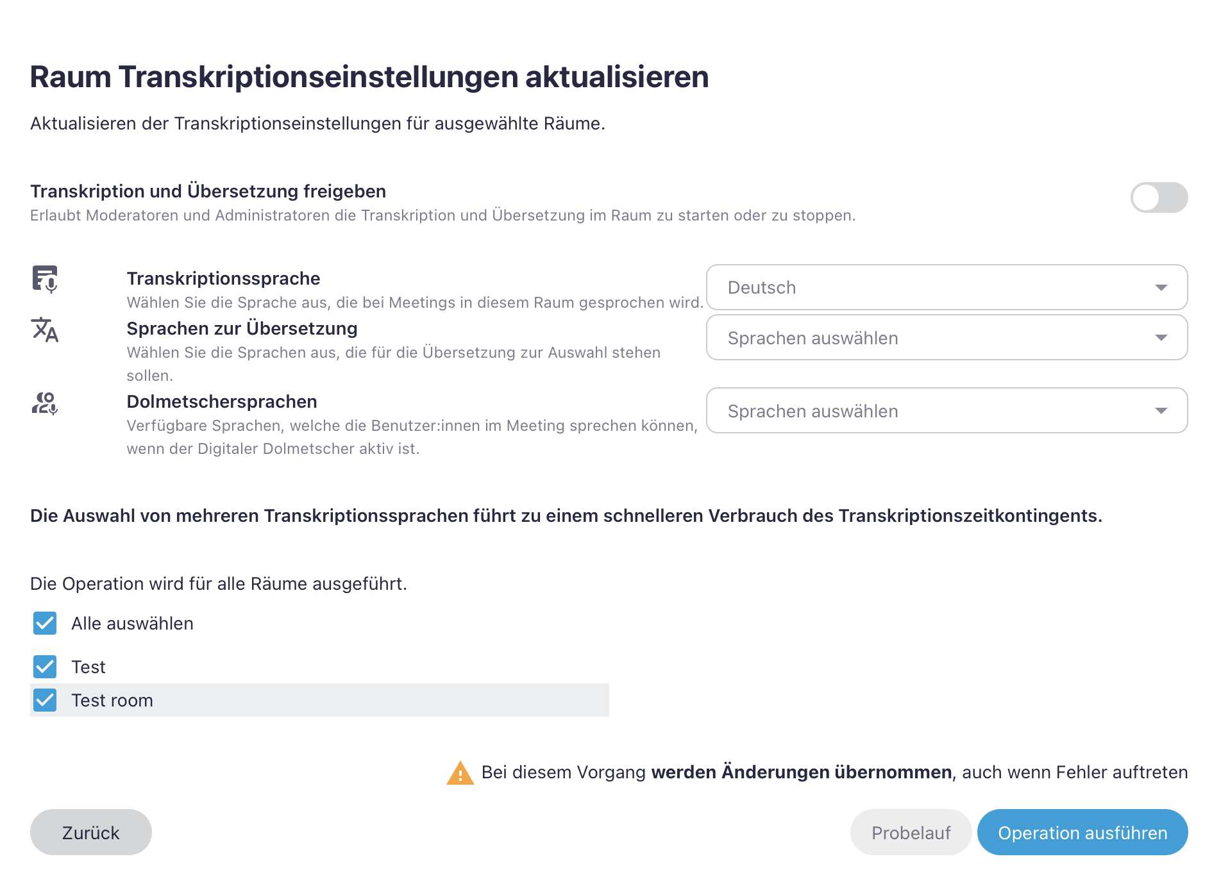Image resolution: width=1221 pixels, height=886 pixels.
Task: Click the Operation ausführen button
Action: (1082, 832)
